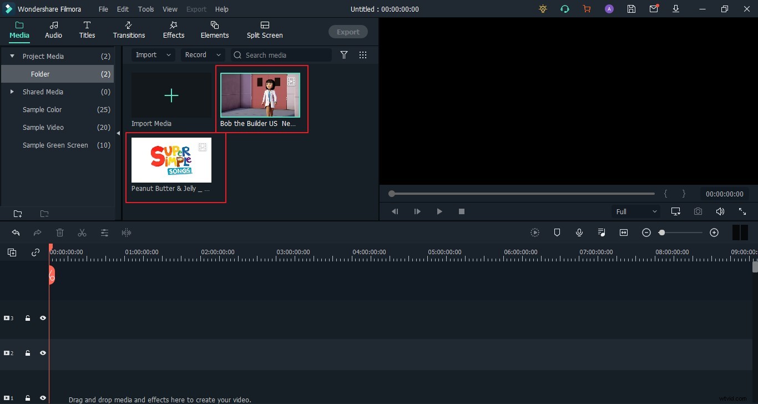Image resolution: width=758 pixels, height=404 pixels.
Task: Click the voiceover microphone icon
Action: tap(579, 233)
